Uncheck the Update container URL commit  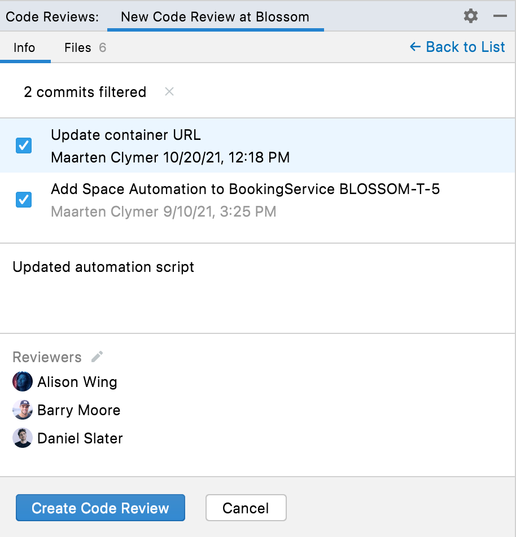point(23,146)
